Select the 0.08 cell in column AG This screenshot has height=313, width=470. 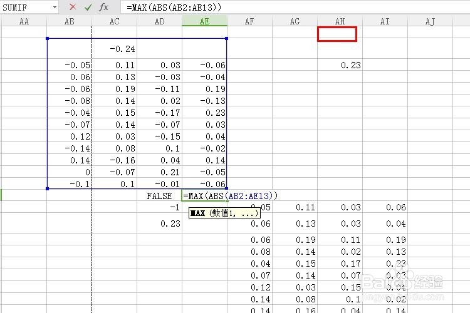click(x=295, y=299)
